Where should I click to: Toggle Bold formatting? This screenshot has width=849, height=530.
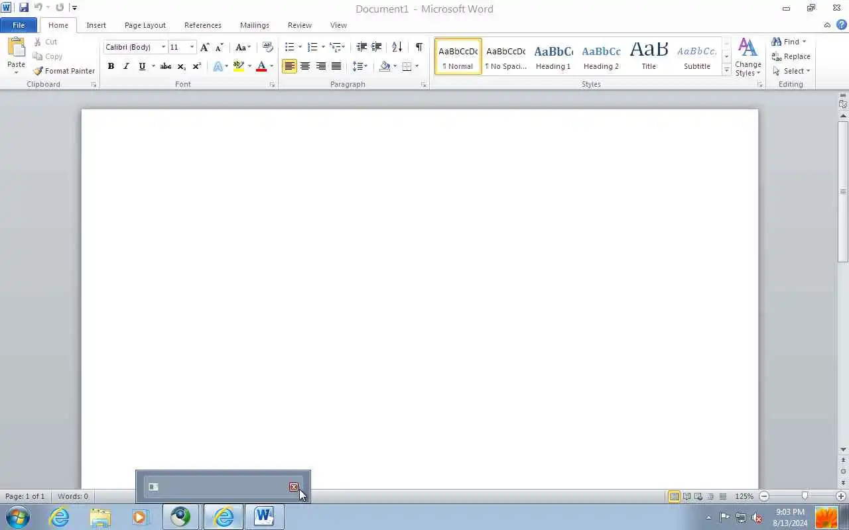111,66
